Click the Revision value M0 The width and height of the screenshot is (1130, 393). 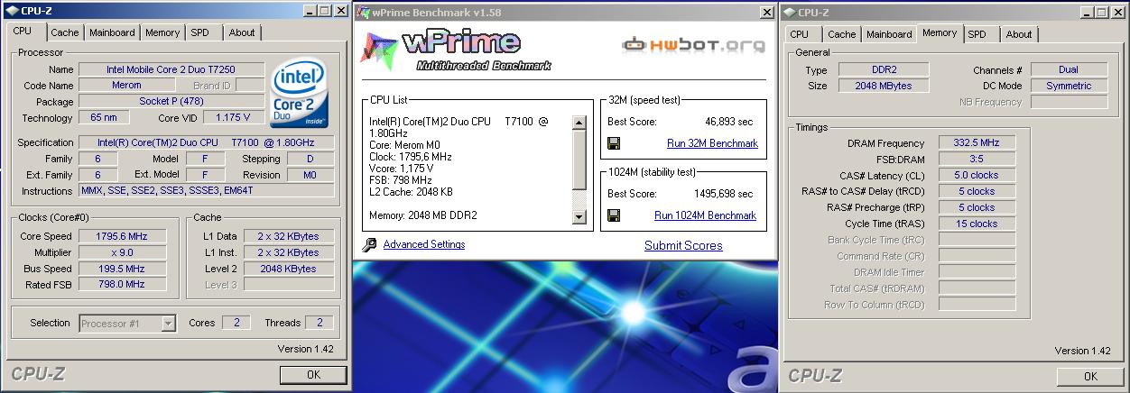click(x=310, y=175)
